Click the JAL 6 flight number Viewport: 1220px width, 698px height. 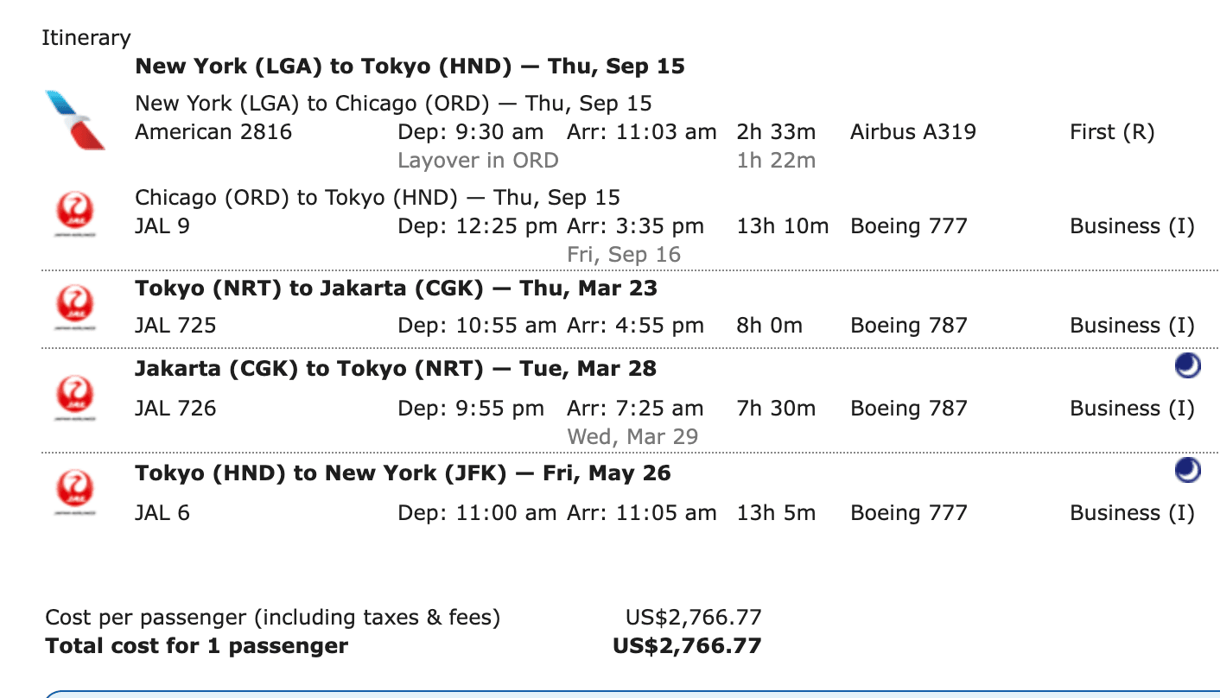(x=162, y=513)
